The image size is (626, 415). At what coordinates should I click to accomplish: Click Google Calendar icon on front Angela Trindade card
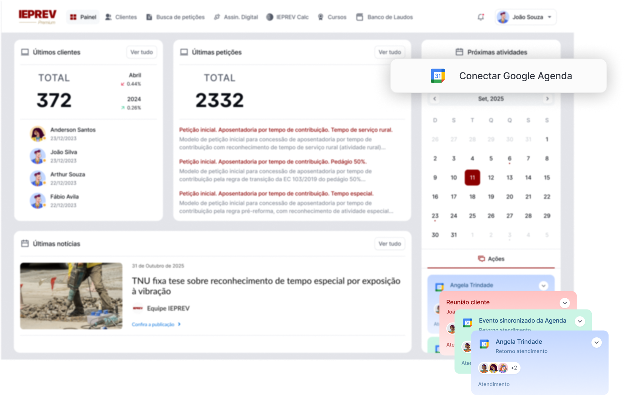point(484,344)
